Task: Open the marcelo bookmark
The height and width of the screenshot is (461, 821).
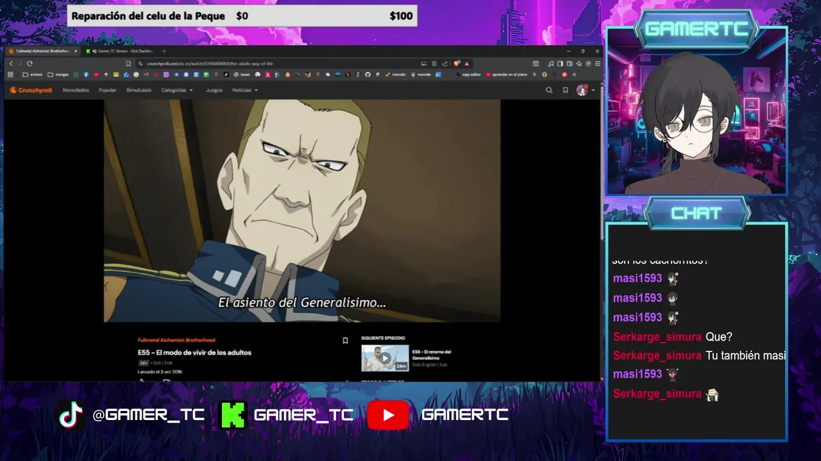Action: point(396,74)
